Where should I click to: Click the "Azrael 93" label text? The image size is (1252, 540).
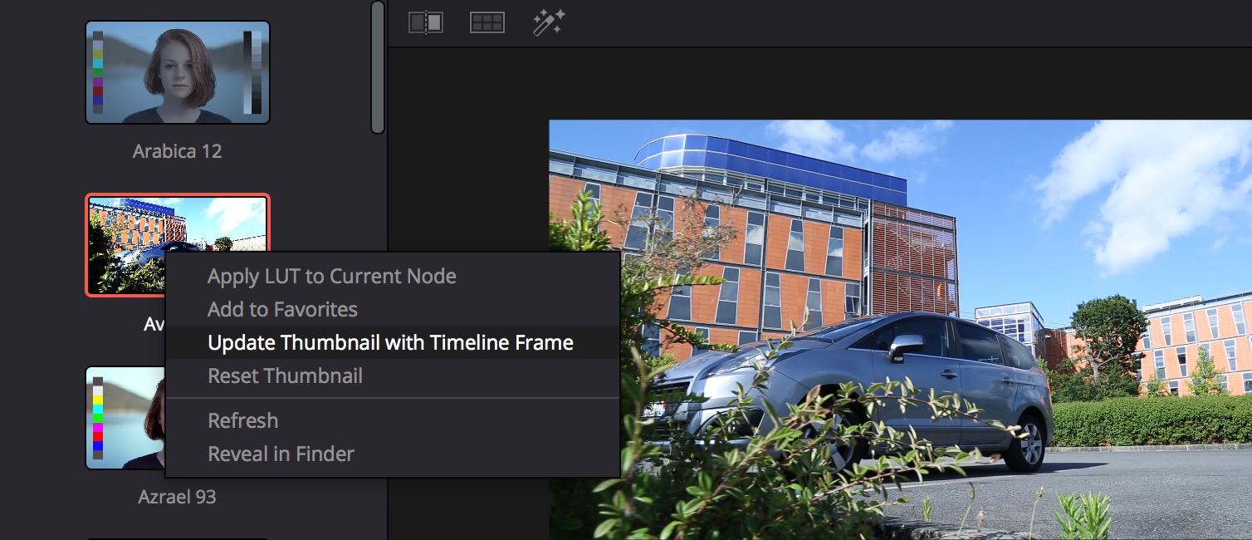[x=177, y=497]
